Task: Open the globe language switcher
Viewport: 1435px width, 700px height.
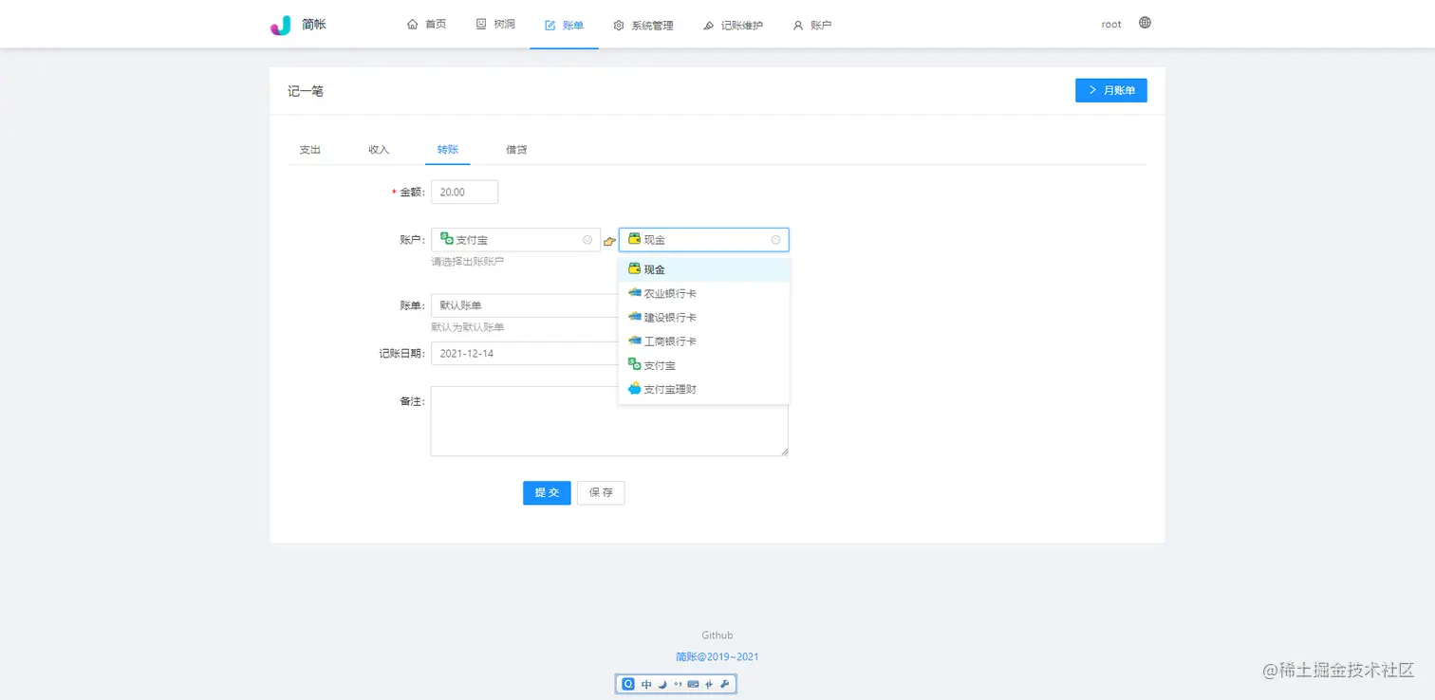Action: pyautogui.click(x=1145, y=23)
